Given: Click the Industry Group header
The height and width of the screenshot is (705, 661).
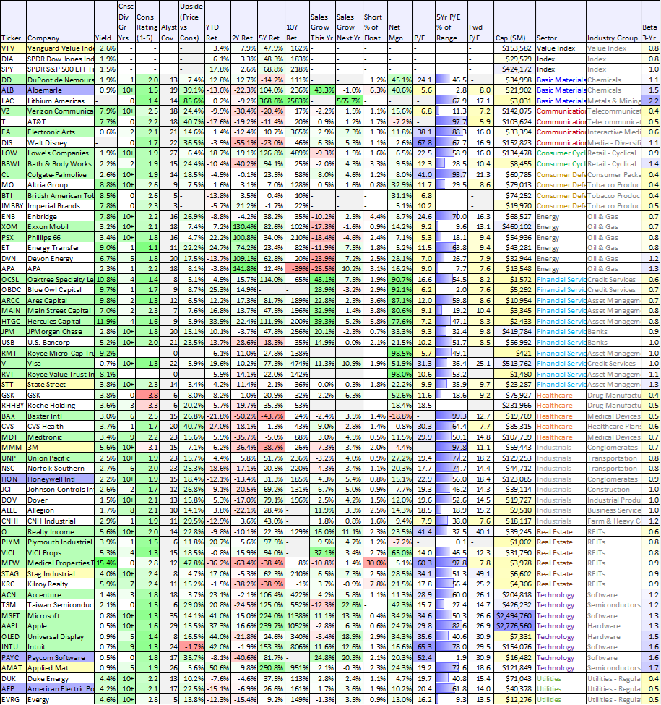Looking at the screenshot, I should coord(613,22).
